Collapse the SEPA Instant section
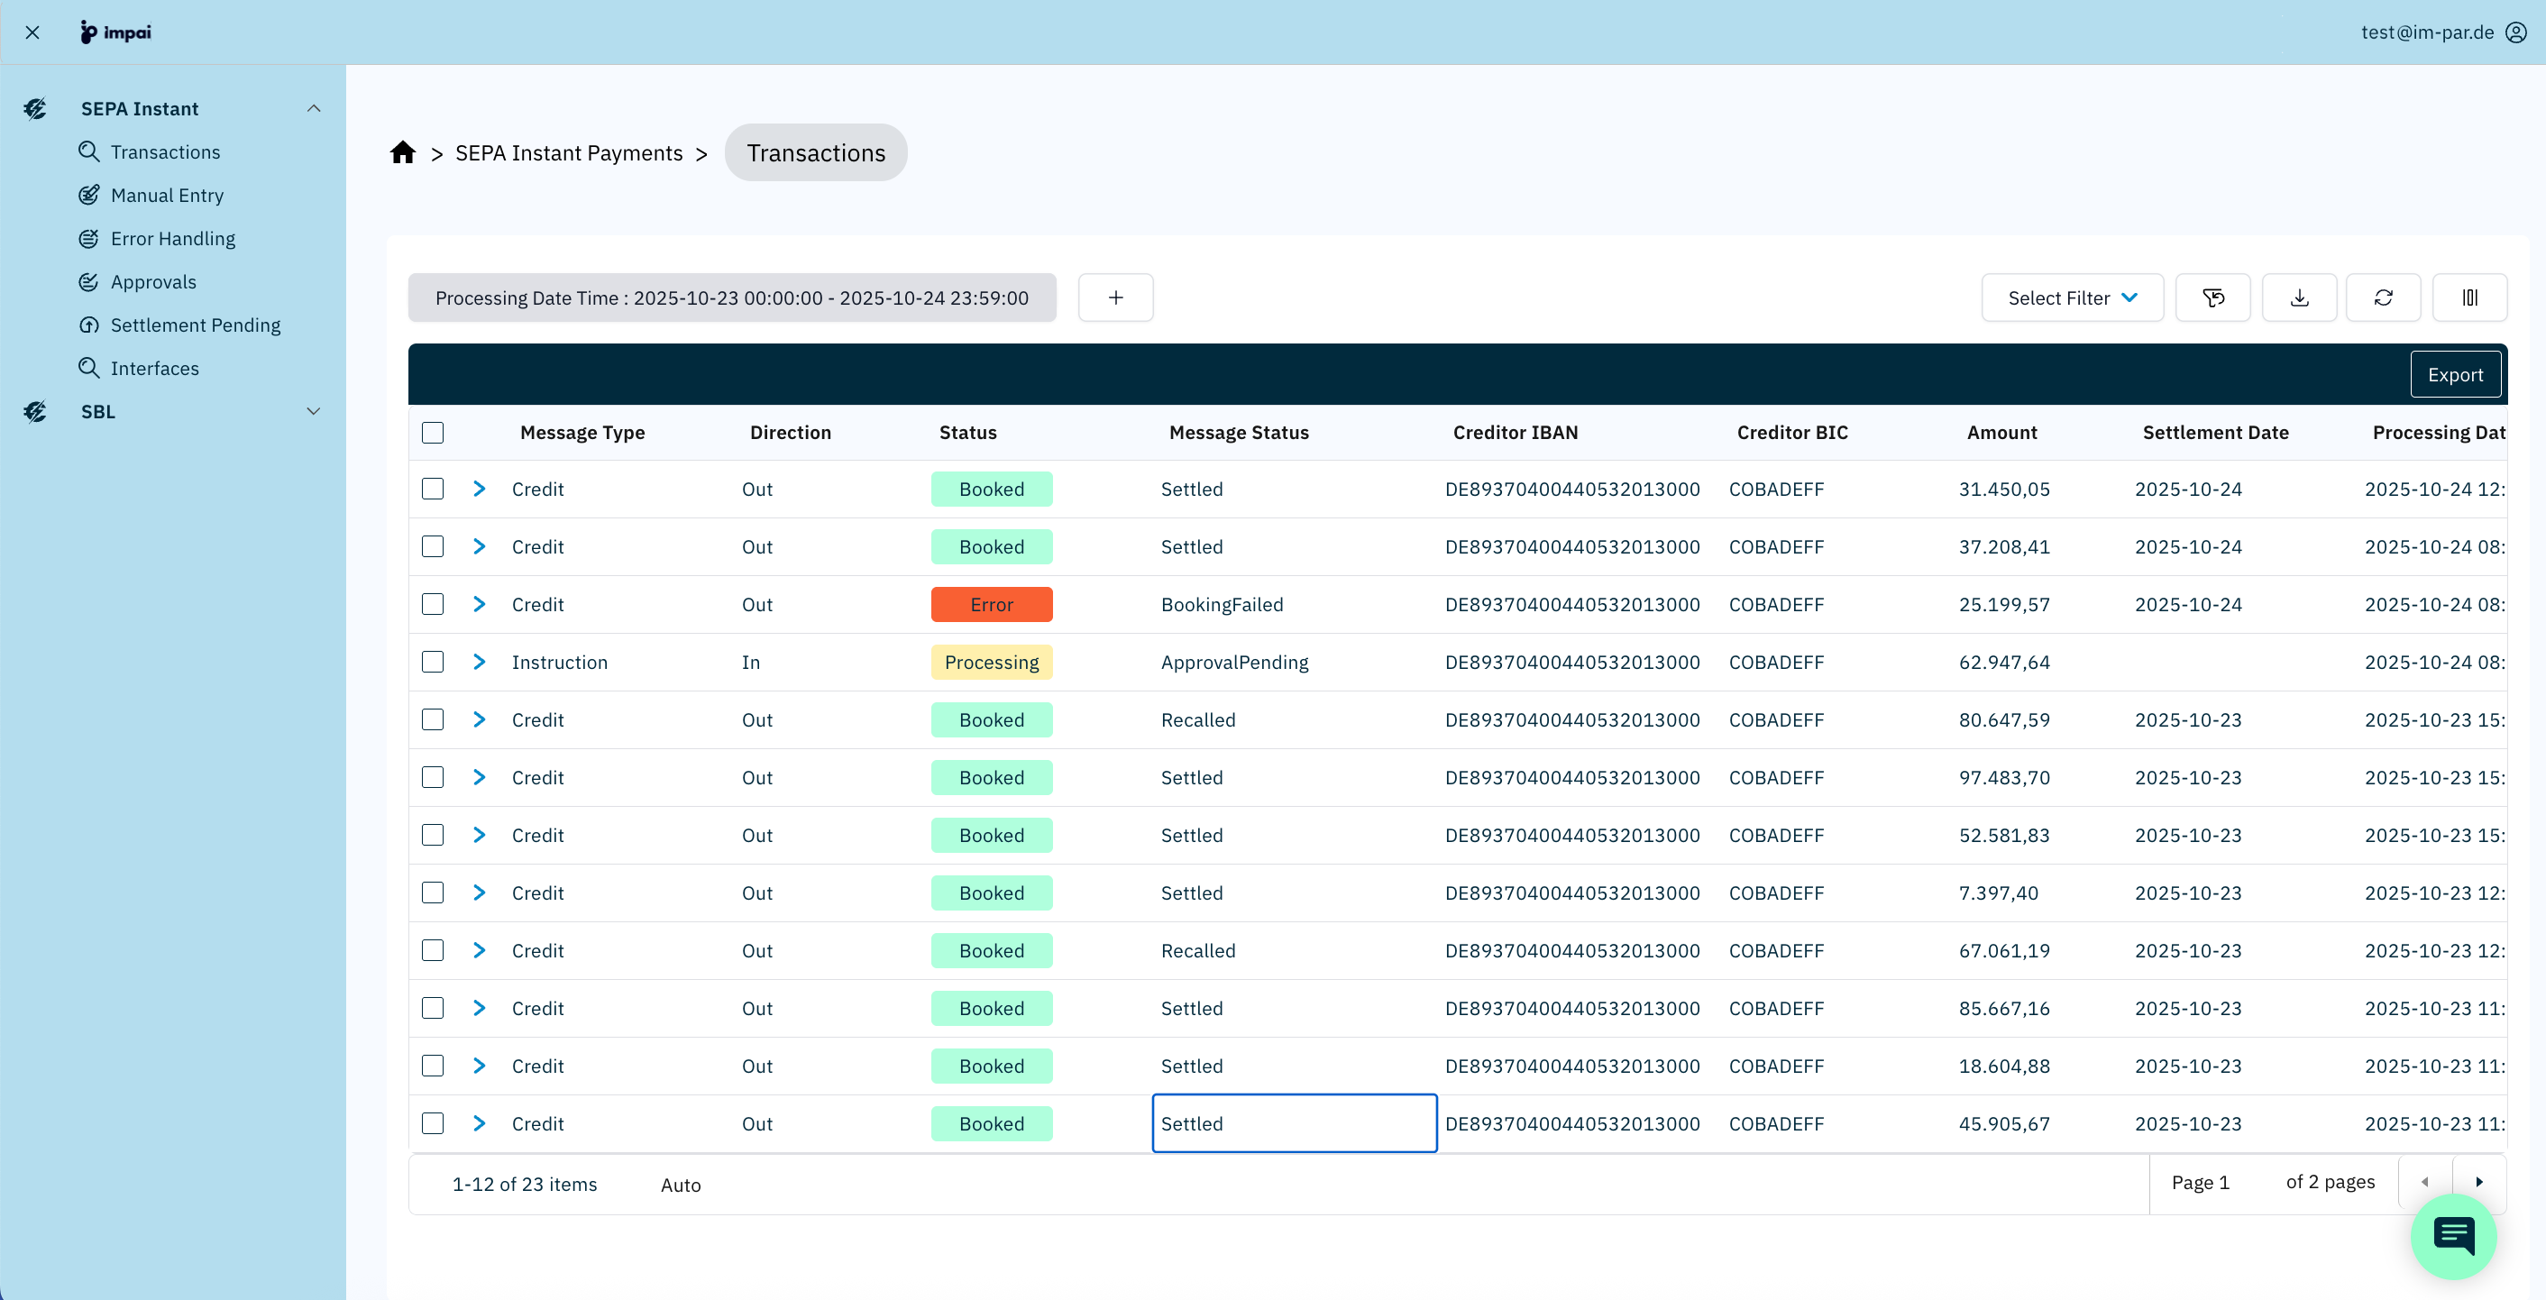 [x=315, y=108]
